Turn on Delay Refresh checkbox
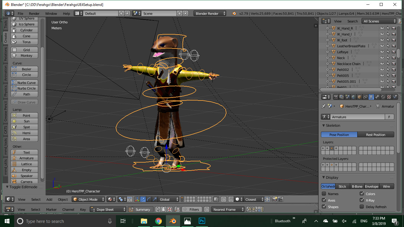The width and height of the screenshot is (404, 227). tap(362, 207)
